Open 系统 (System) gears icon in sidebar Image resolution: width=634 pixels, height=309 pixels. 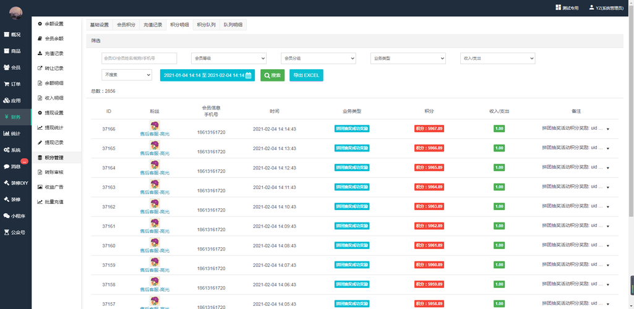click(x=7, y=150)
